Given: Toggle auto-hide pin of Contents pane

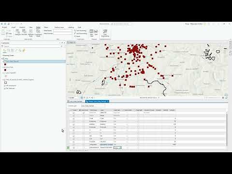Looking at the screenshot, I should [62, 43].
